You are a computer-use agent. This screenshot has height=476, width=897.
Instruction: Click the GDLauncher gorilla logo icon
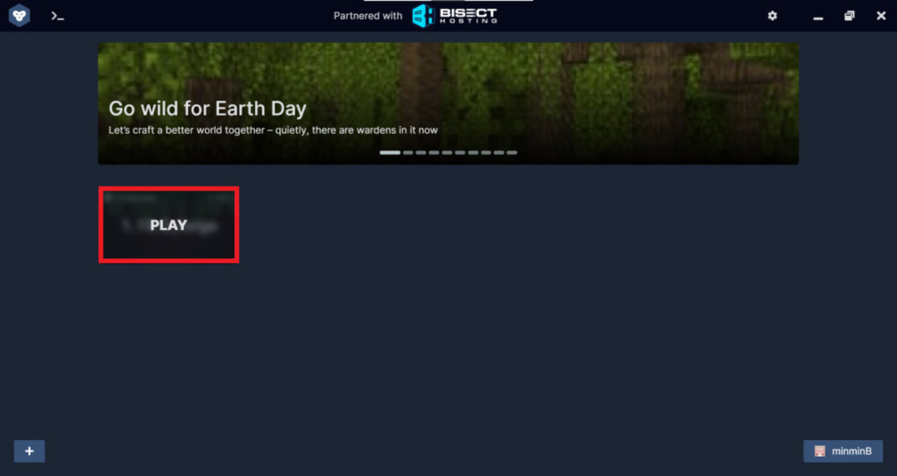tap(19, 16)
